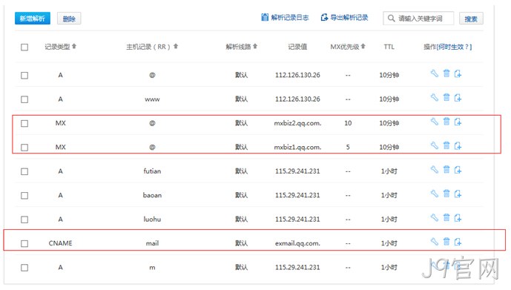Open 解析记录日志 link

(x=285, y=17)
